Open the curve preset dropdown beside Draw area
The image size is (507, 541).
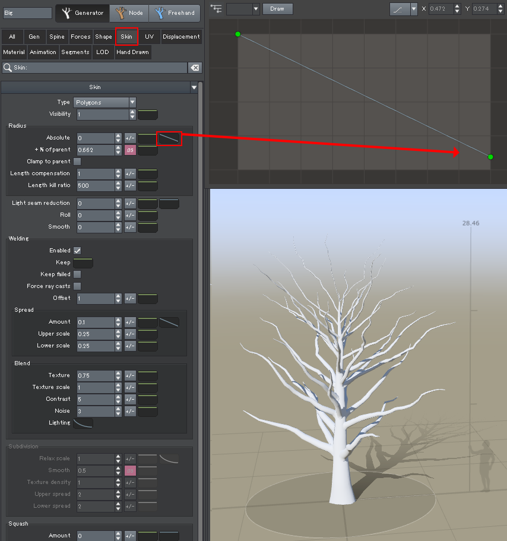pos(414,9)
